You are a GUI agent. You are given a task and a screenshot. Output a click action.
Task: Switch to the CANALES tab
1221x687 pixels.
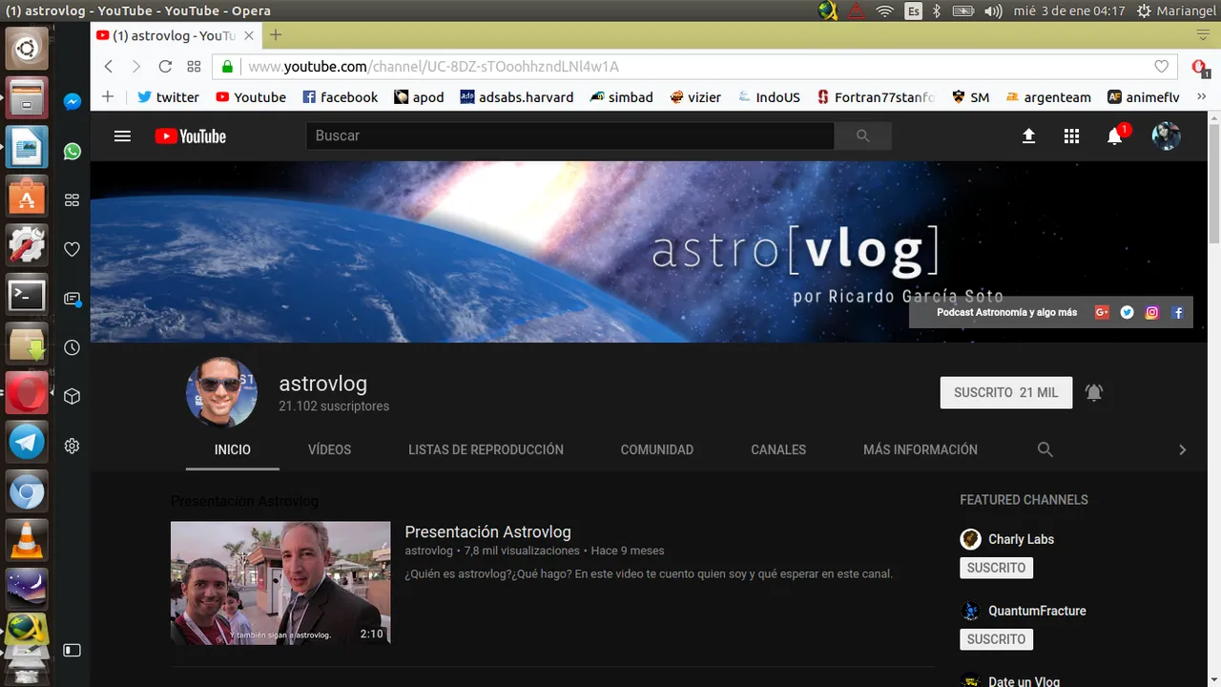click(778, 449)
